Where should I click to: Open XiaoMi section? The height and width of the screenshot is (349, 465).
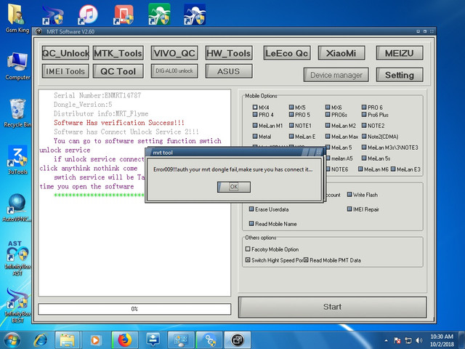coord(341,53)
